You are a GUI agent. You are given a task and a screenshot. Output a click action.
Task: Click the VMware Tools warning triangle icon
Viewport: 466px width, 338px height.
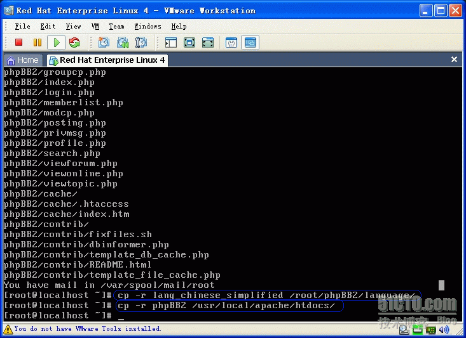(8, 329)
